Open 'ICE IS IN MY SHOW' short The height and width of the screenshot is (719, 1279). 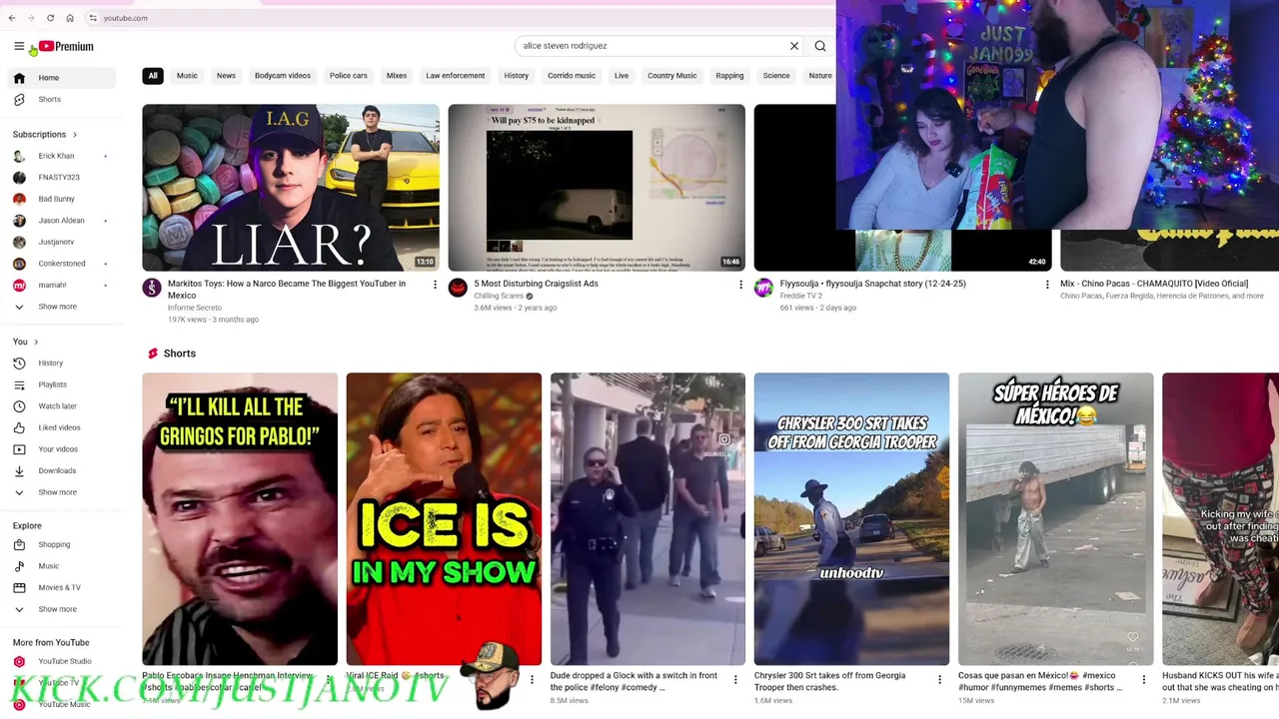(x=444, y=519)
